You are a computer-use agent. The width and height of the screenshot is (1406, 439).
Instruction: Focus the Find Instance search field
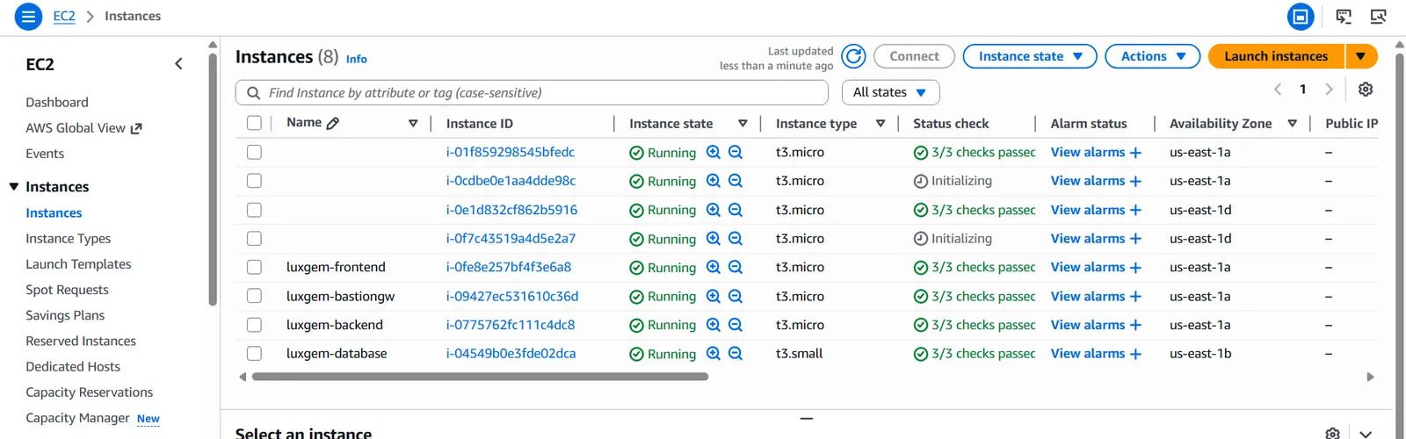coord(532,92)
